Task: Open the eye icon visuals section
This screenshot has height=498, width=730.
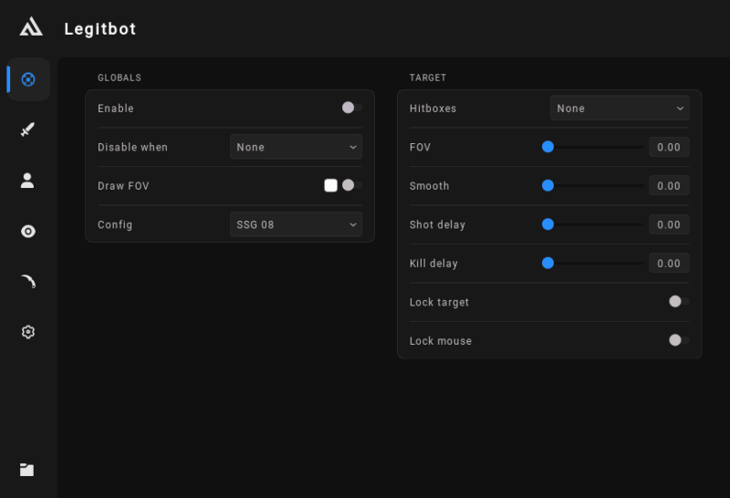Action: pyautogui.click(x=27, y=232)
